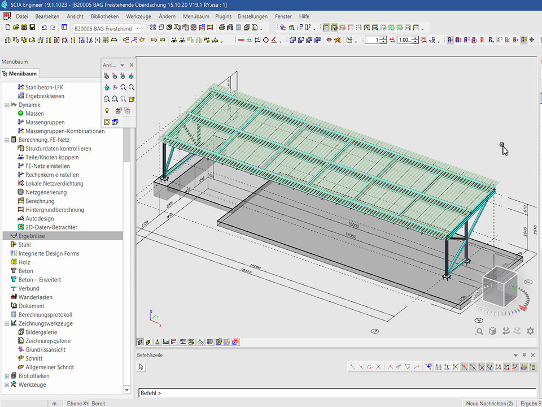Click the New project icon
The width and height of the screenshot is (542, 407).
(8, 28)
